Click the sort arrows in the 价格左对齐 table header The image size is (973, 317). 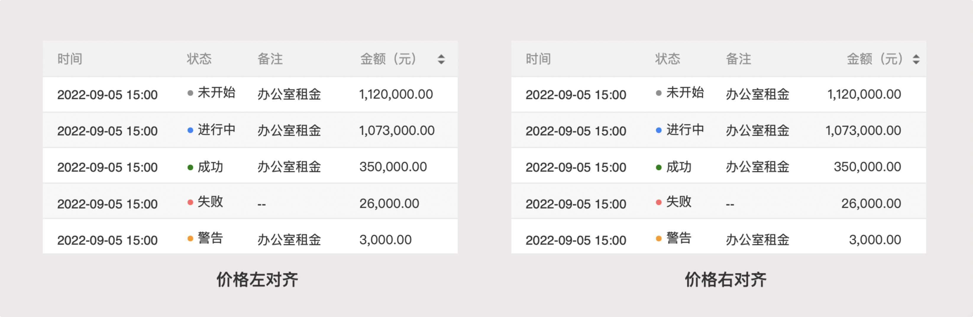[x=441, y=59]
